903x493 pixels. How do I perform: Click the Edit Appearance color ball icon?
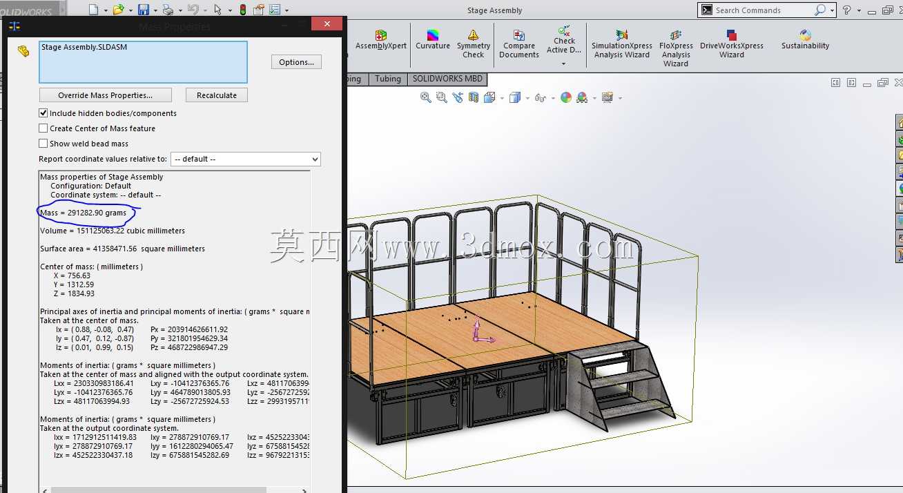[566, 97]
